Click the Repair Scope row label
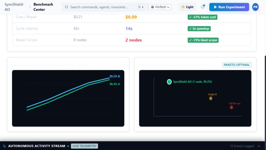Screen dimensions: 266x150 (x=26, y=40)
